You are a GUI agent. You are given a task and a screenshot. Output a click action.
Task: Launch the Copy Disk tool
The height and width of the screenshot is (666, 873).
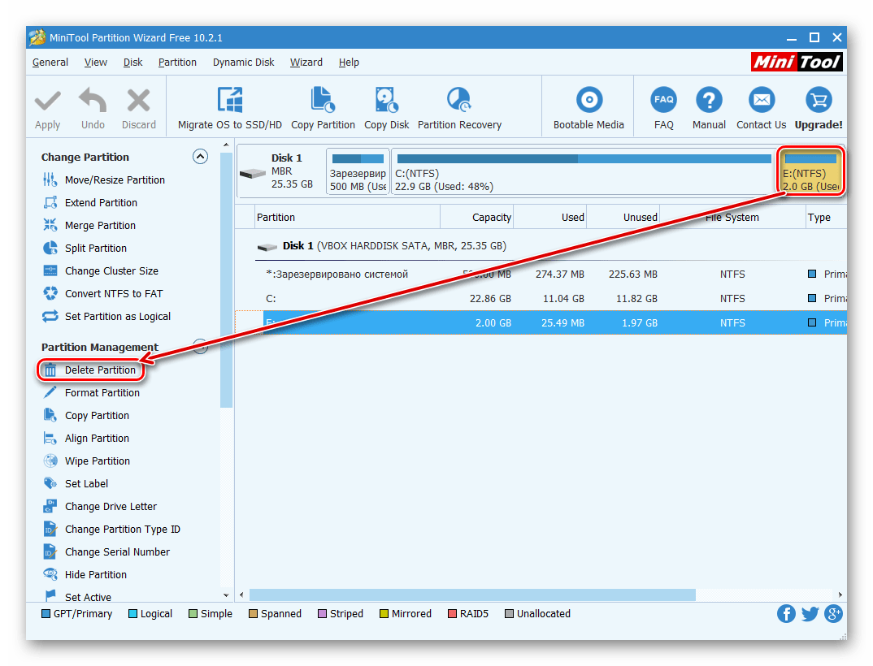[x=386, y=100]
